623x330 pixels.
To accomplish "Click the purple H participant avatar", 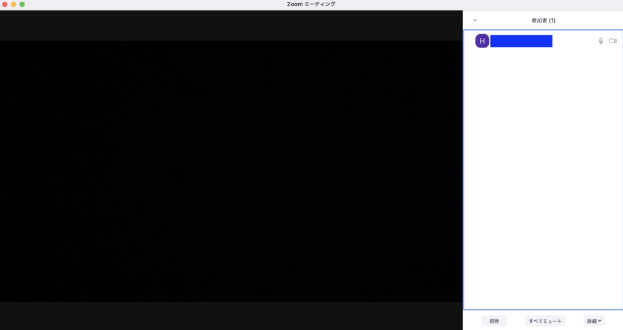I will pyautogui.click(x=482, y=41).
